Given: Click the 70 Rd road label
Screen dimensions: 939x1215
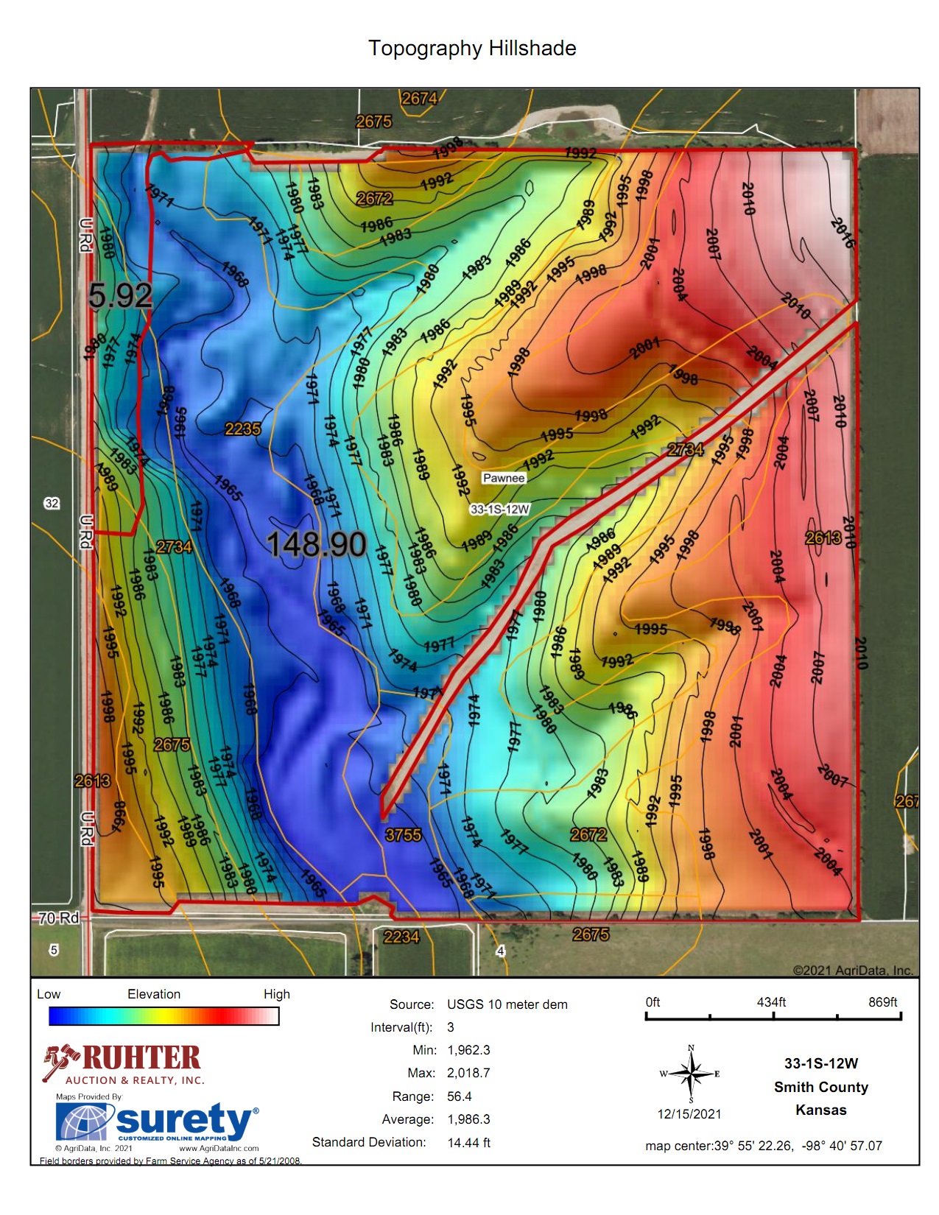Looking at the screenshot, I should [x=58, y=918].
